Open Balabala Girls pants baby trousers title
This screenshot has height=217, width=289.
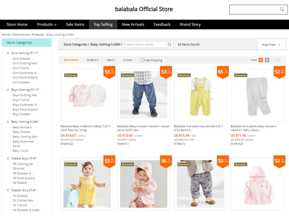pyautogui.click(x=253, y=128)
